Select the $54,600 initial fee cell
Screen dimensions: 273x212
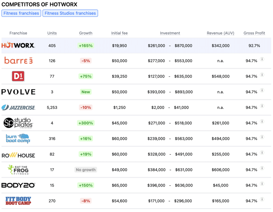click(119, 201)
